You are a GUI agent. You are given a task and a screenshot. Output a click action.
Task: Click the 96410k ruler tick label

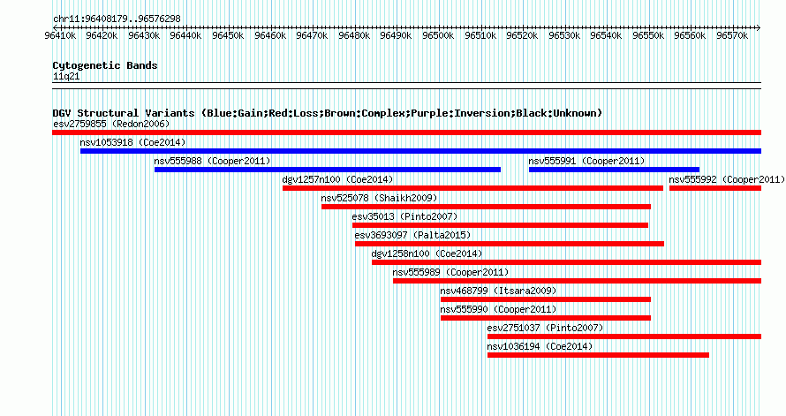(x=60, y=35)
